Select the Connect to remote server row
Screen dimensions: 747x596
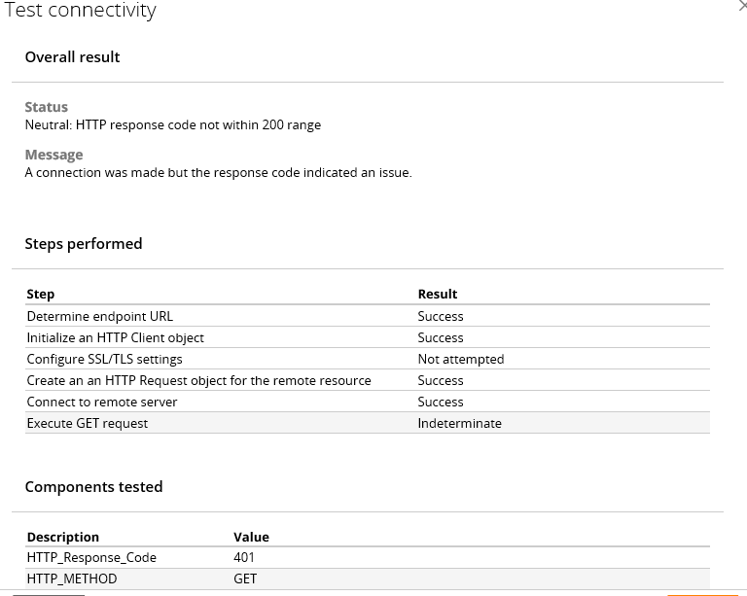click(x=368, y=402)
